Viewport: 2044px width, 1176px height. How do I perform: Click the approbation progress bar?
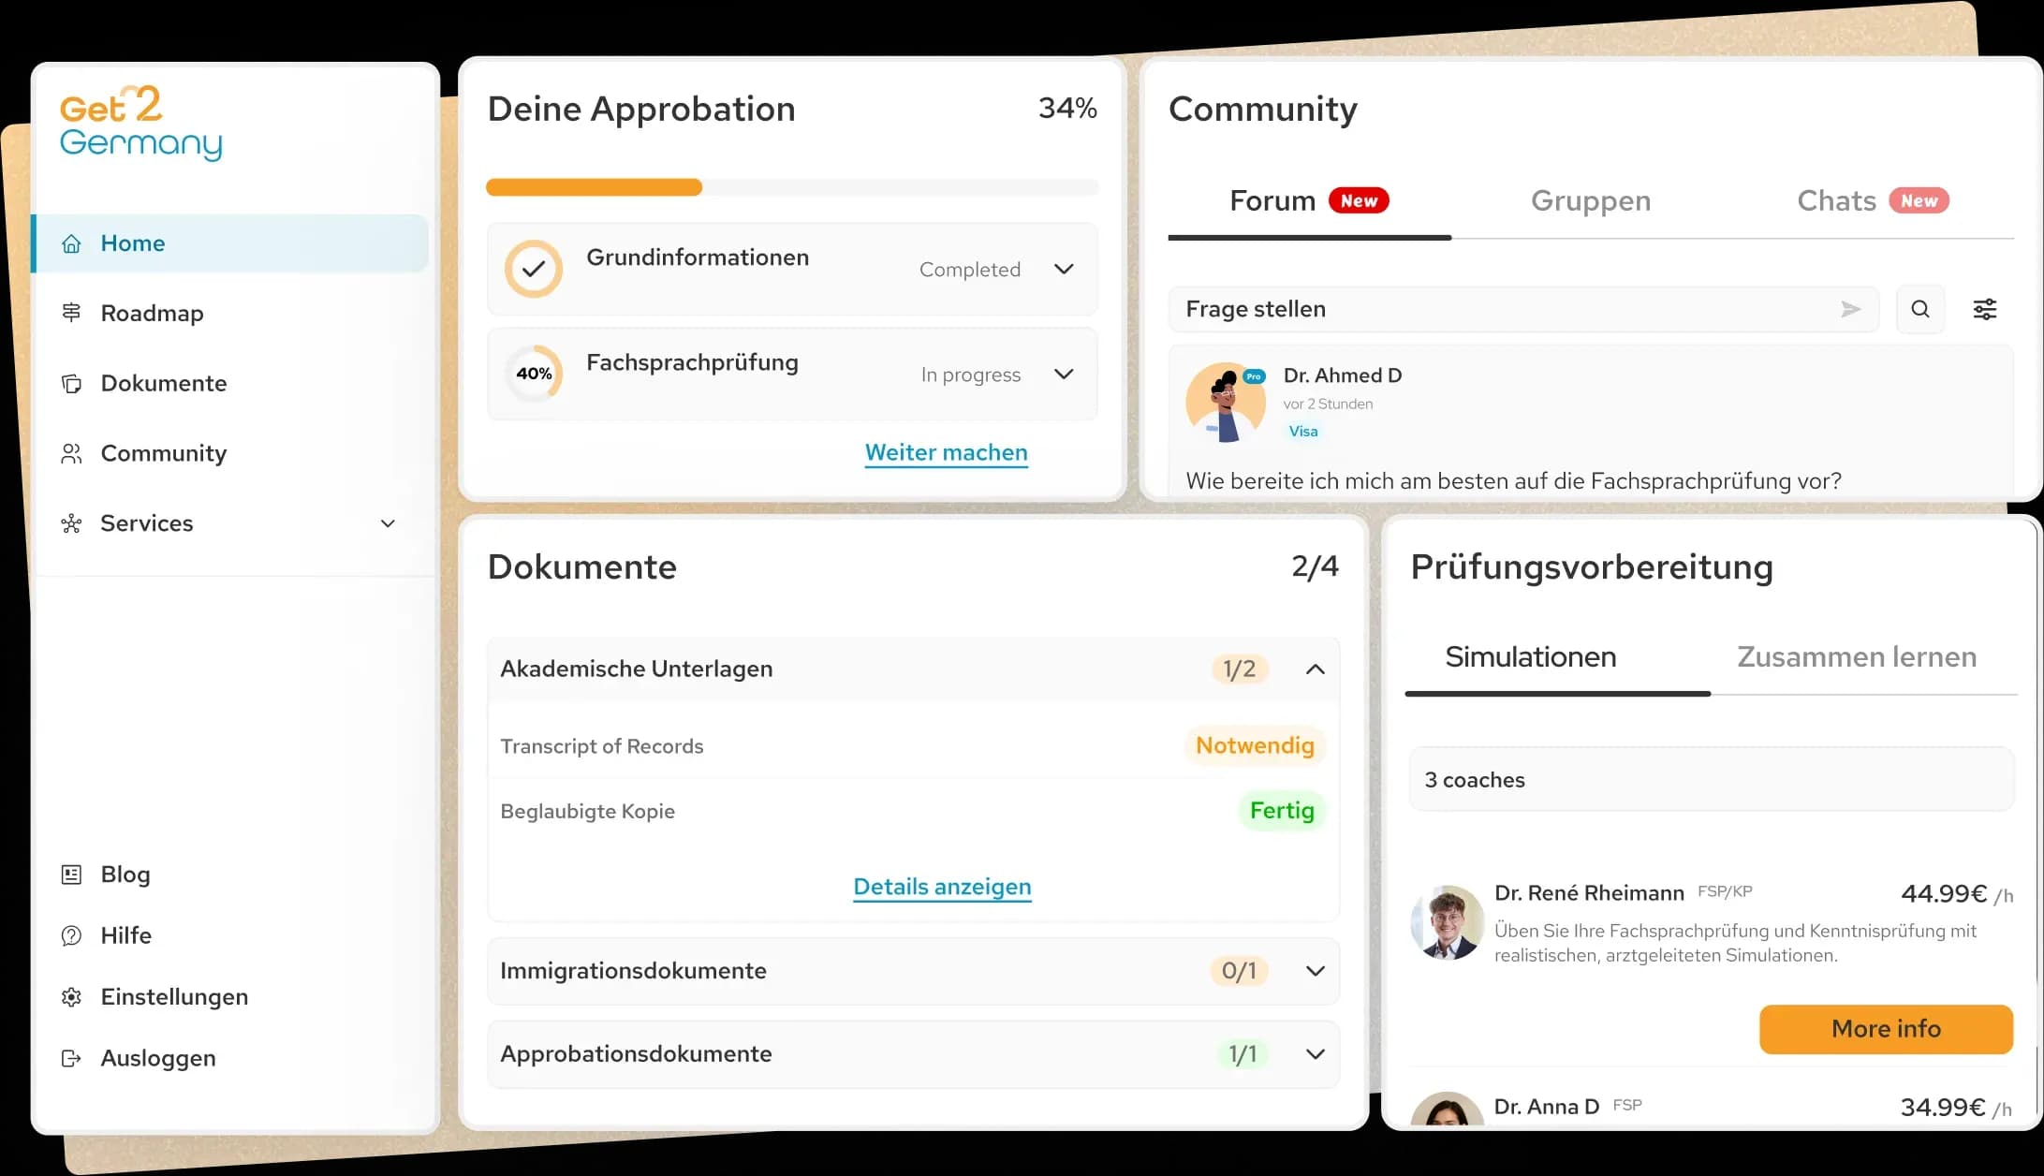point(792,187)
